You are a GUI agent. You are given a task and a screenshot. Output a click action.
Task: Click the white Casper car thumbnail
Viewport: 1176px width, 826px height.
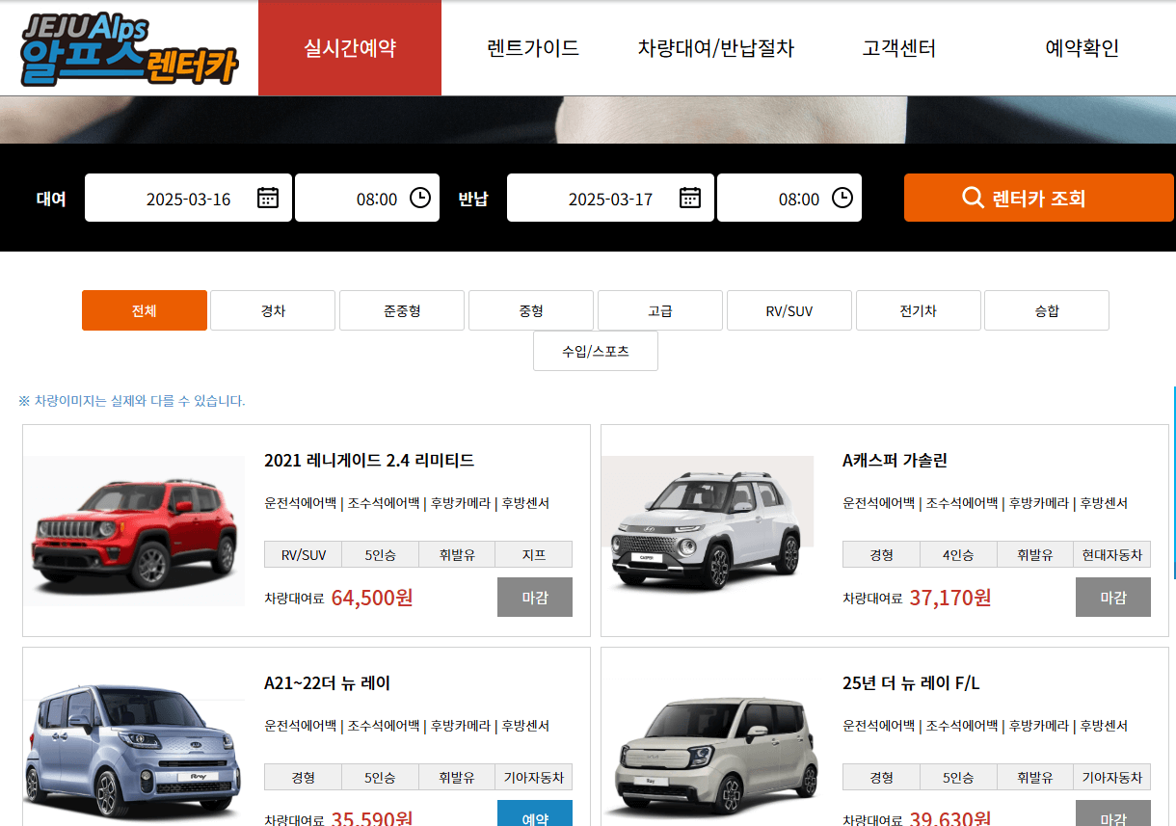coord(708,531)
